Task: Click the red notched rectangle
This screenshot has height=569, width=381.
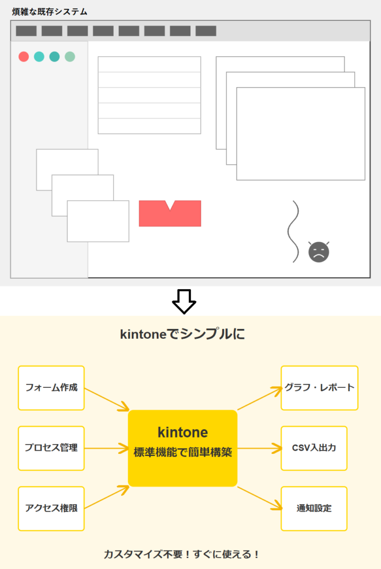Action: (170, 213)
